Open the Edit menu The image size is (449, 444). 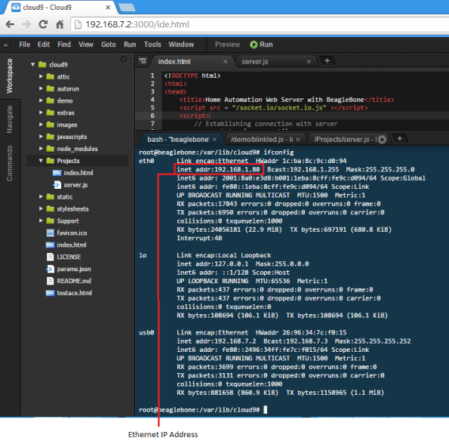click(44, 45)
